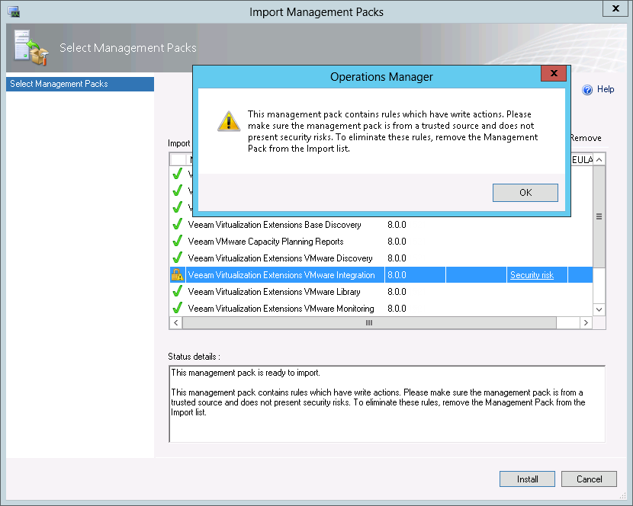Click the list's scroll up arrow
The height and width of the screenshot is (506, 633).
(599, 159)
